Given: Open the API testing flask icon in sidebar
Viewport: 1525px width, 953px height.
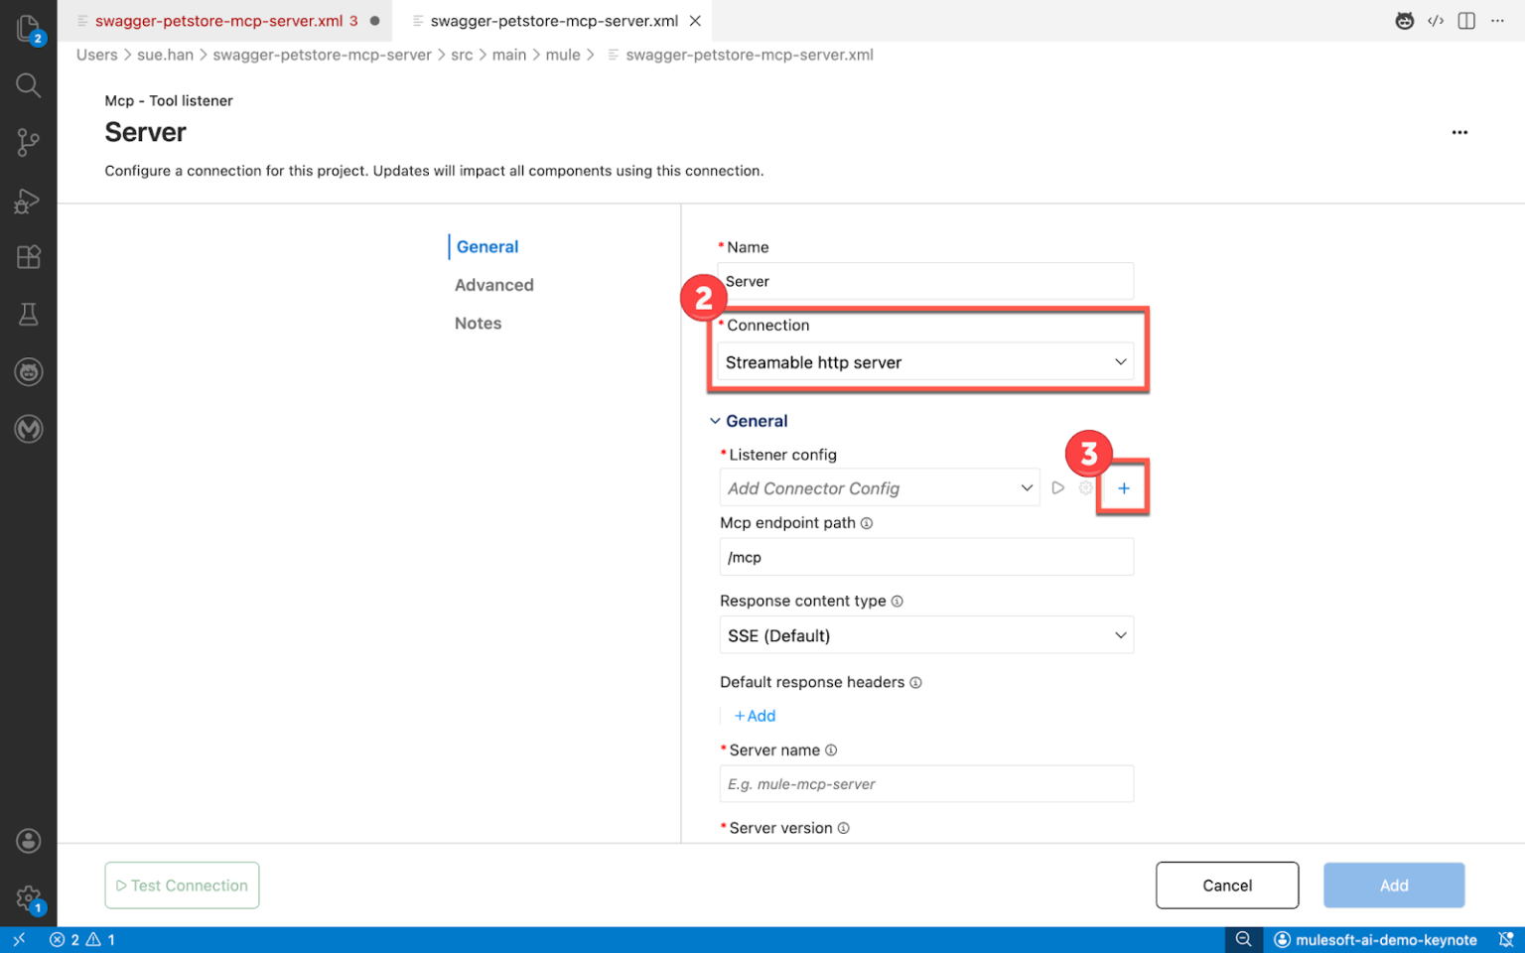Looking at the screenshot, I should click(28, 314).
